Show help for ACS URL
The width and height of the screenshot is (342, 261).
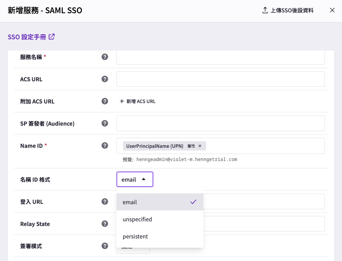click(105, 79)
